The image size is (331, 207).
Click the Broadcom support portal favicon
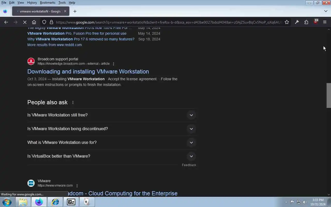click(31, 61)
